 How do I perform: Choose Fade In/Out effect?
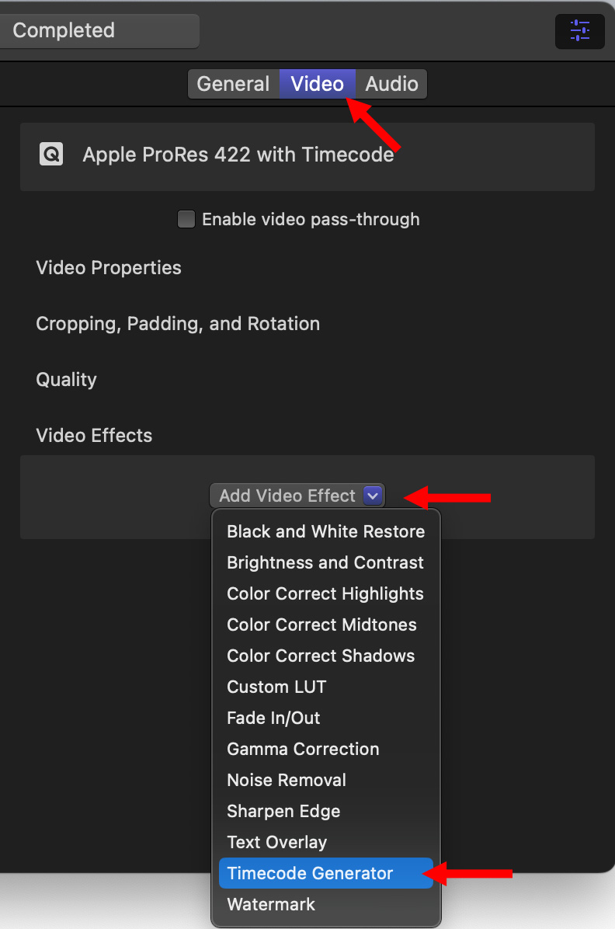tap(273, 718)
